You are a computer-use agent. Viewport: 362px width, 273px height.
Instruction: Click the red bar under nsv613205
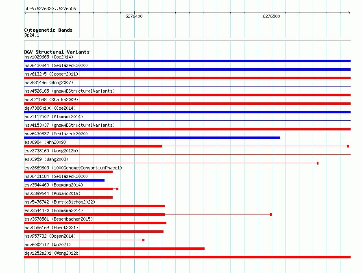point(187,78)
